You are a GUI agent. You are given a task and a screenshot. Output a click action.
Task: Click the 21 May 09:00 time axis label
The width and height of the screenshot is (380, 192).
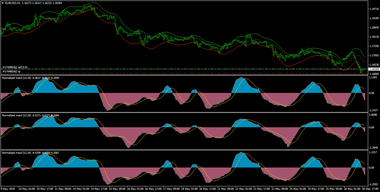click(x=226, y=189)
